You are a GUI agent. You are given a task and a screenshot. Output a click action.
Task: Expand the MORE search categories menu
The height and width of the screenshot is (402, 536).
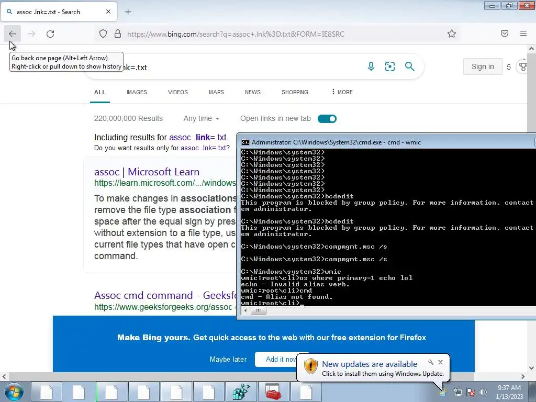point(342,92)
